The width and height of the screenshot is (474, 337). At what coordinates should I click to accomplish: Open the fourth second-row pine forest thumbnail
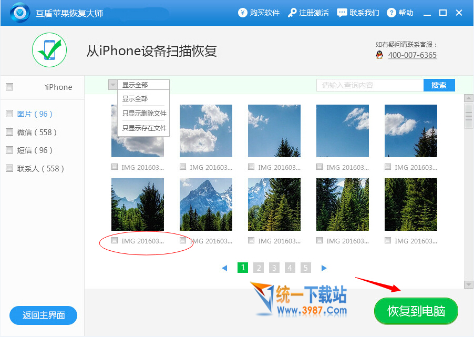[343, 205]
